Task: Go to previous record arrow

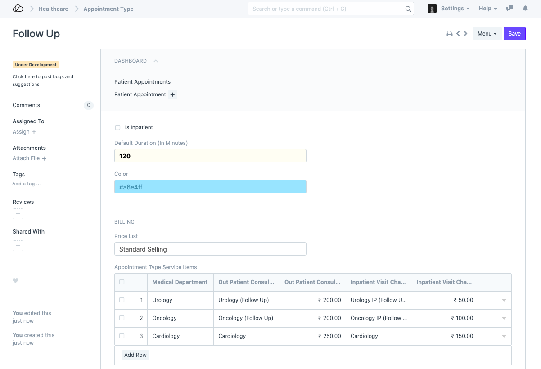Action: pyautogui.click(x=458, y=34)
